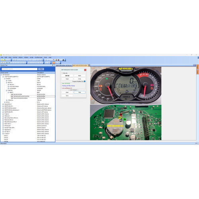Image resolution: width=199 pixels, height=199 pixels.
Task: Click the green icon in the second toolbar row
Action: tap(9, 62)
